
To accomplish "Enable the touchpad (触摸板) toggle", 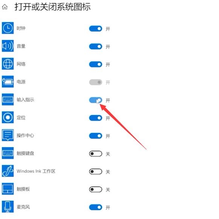I will click(95, 189).
